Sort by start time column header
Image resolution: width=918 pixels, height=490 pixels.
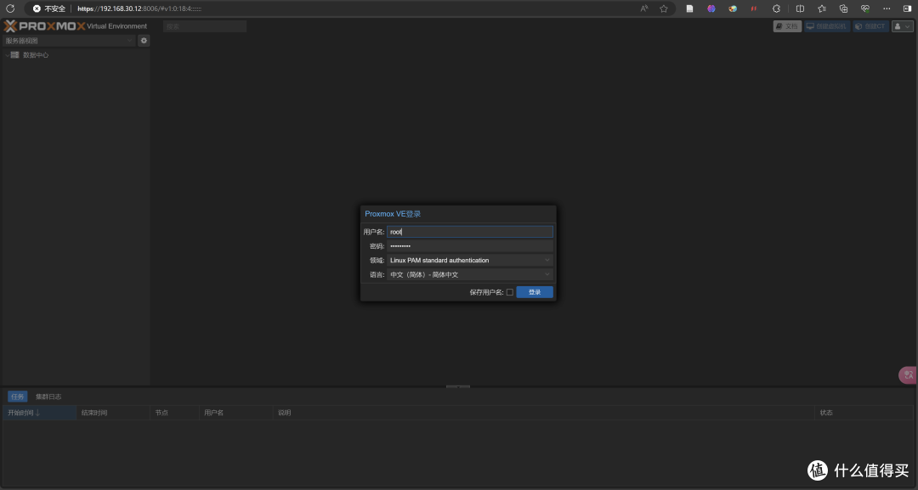(x=39, y=413)
